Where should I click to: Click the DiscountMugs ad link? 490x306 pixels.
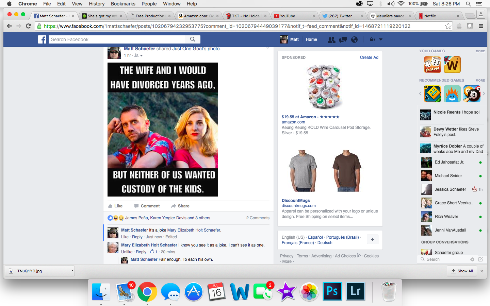296,201
